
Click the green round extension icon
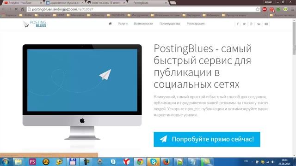(285, 9)
